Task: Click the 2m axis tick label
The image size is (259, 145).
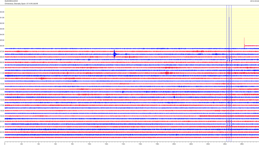Action: (22, 144)
